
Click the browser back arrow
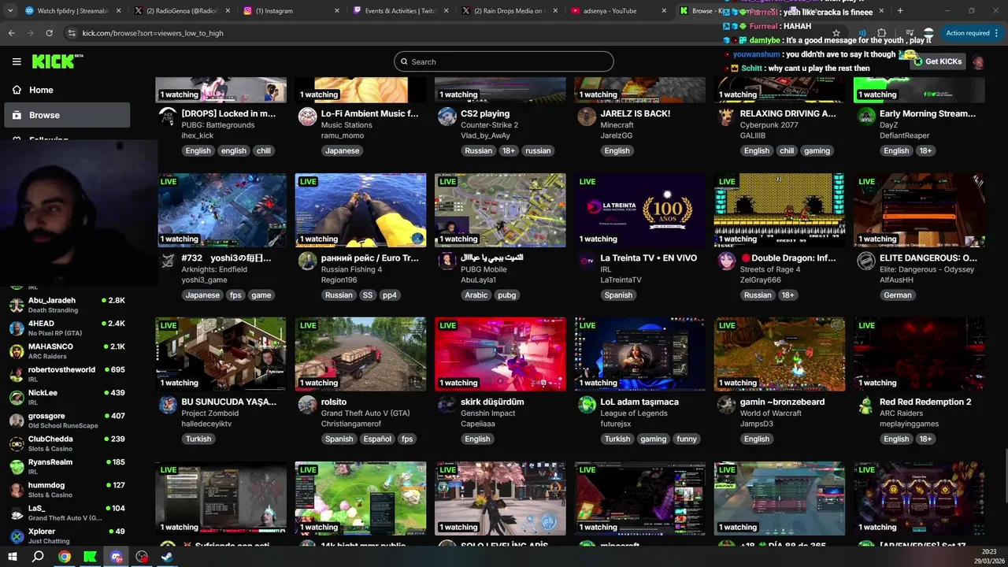click(11, 33)
